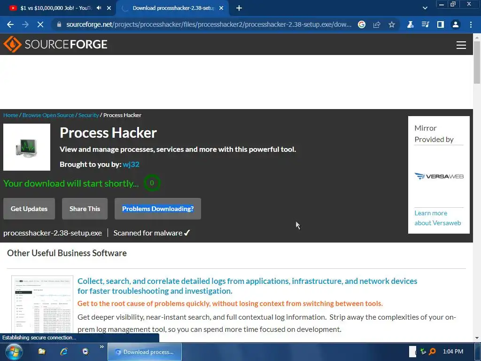Stop loading the page with the X button
The width and height of the screenshot is (481, 361).
coord(40,24)
